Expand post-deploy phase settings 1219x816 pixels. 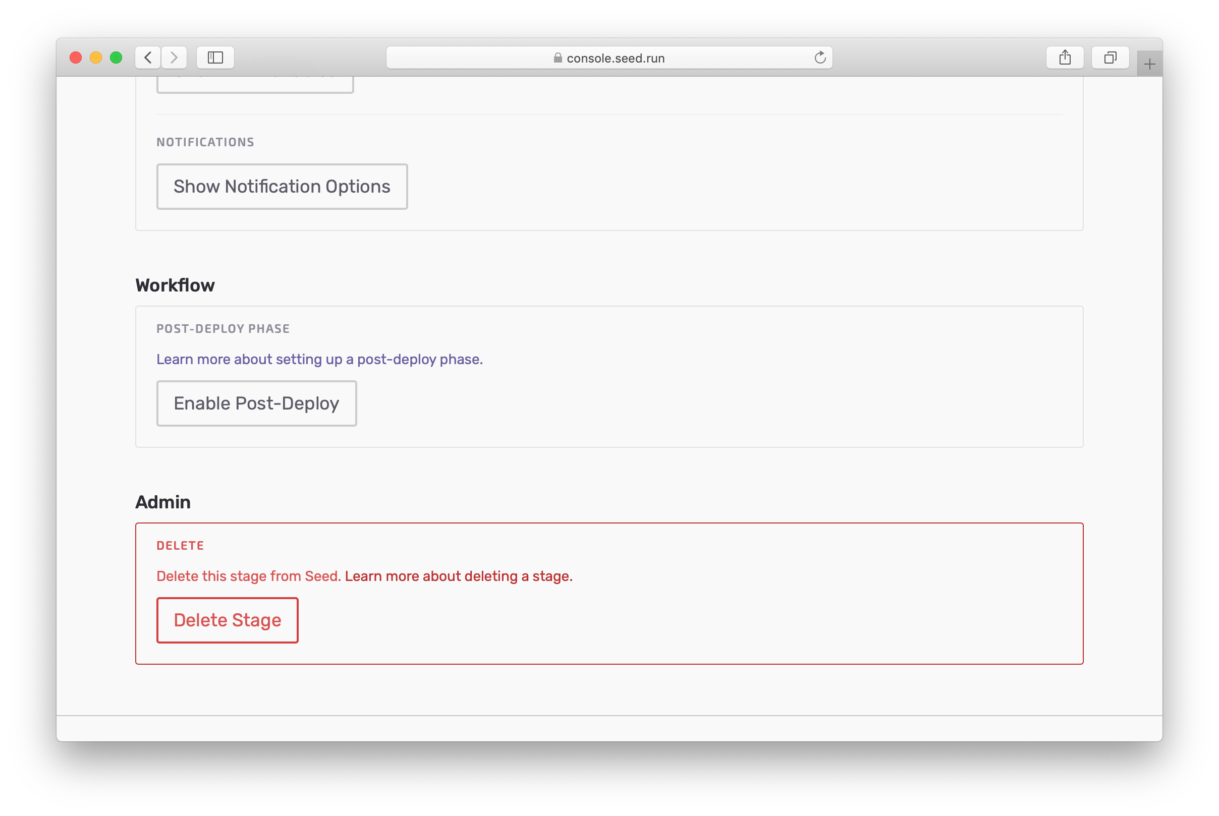click(256, 402)
